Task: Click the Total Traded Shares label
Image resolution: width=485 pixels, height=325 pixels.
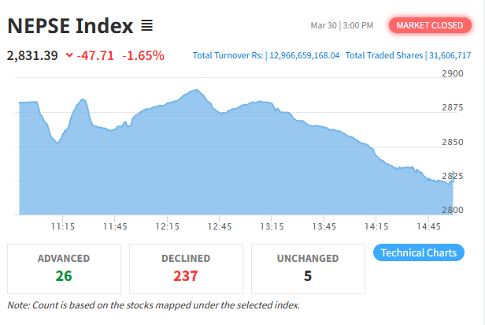Action: click(384, 55)
